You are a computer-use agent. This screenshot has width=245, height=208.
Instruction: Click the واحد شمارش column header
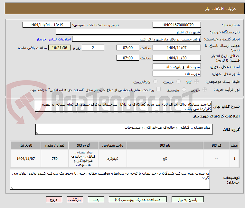coord(112,145)
